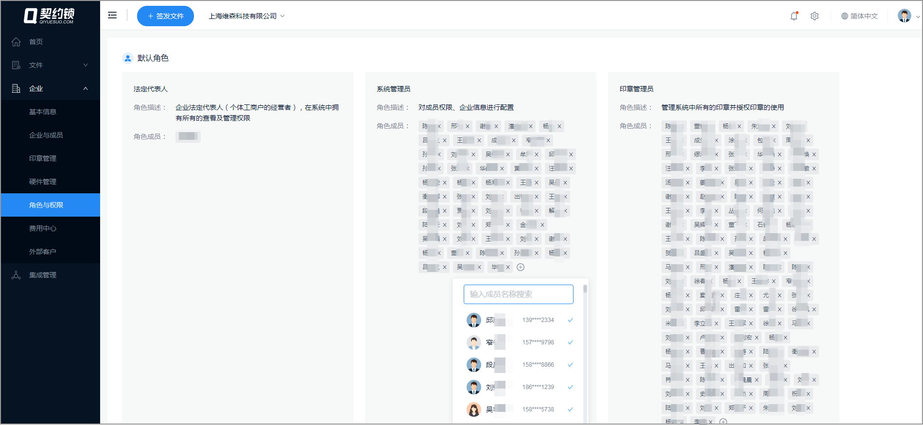Click the blurred 法定代表人 member tag
The image size is (923, 425).
(x=188, y=136)
